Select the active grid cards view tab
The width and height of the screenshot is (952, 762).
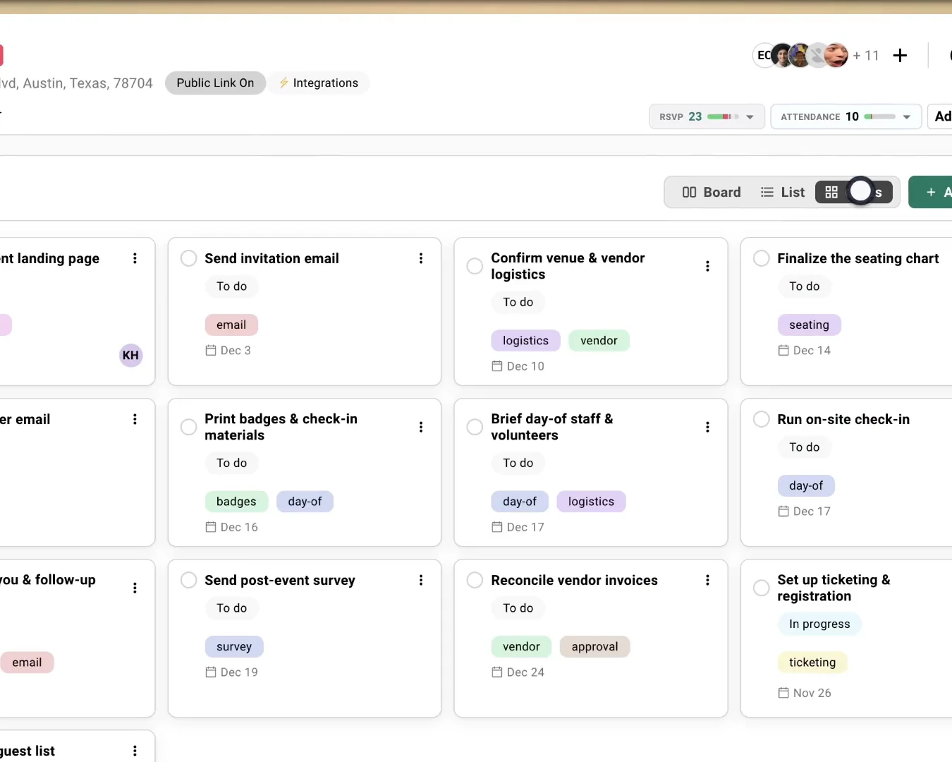(x=854, y=192)
